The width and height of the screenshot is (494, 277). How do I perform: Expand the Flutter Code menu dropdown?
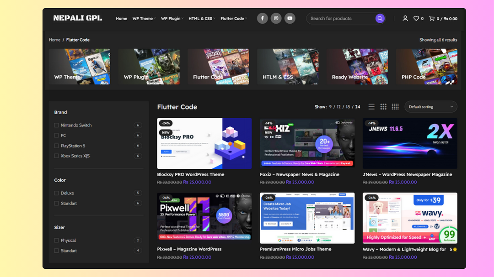(234, 19)
